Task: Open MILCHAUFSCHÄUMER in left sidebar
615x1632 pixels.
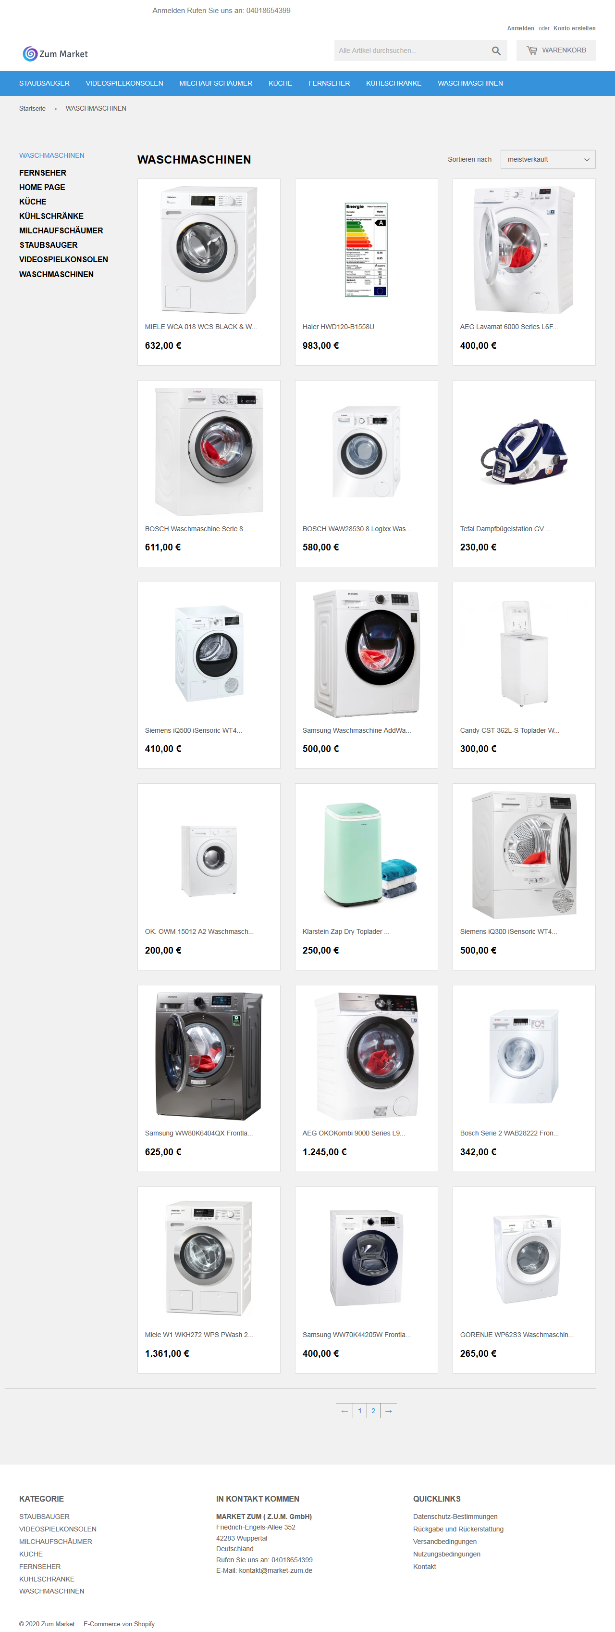Action: (x=61, y=230)
